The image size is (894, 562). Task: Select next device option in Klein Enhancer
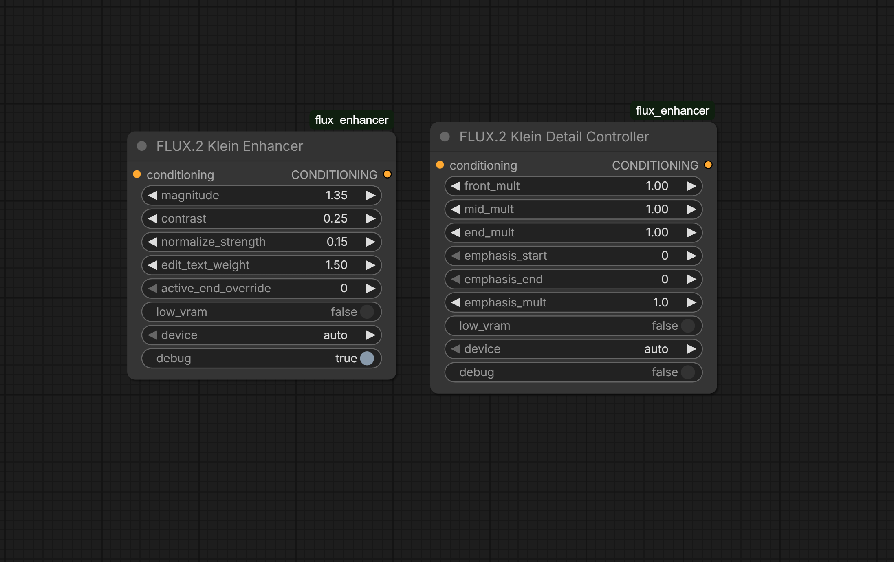[370, 335]
